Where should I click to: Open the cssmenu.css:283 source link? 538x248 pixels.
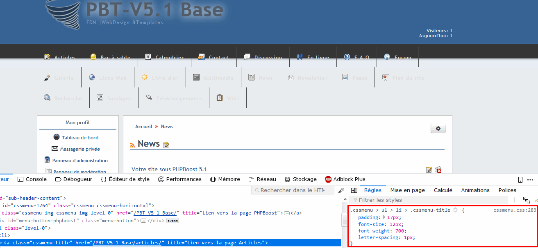coord(515,210)
